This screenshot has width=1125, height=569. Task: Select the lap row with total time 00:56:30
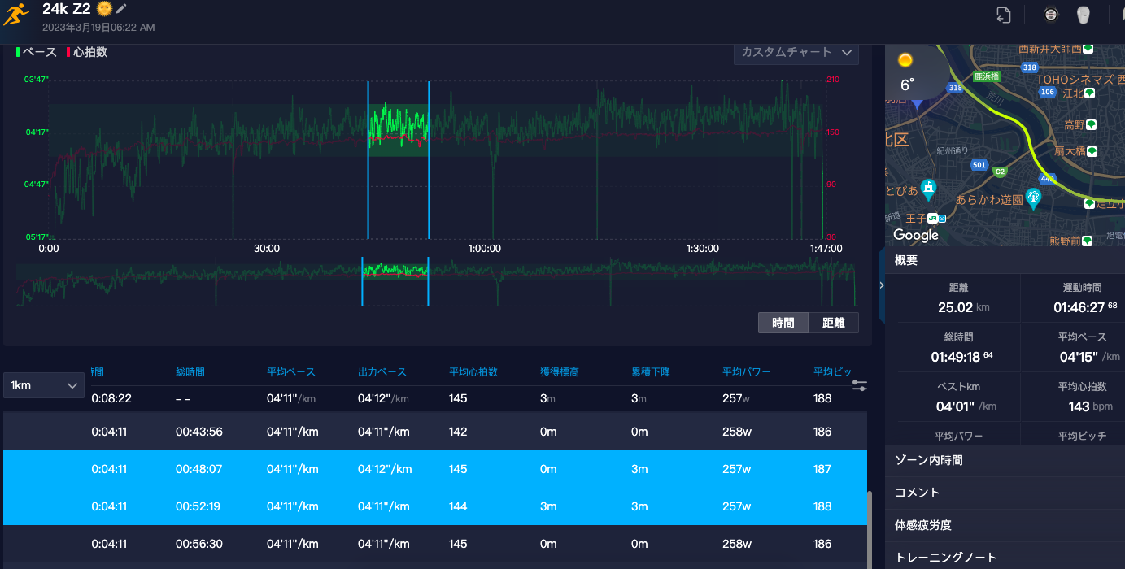coord(435,544)
